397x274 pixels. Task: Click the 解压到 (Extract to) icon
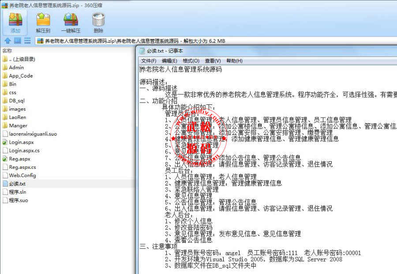[43, 20]
